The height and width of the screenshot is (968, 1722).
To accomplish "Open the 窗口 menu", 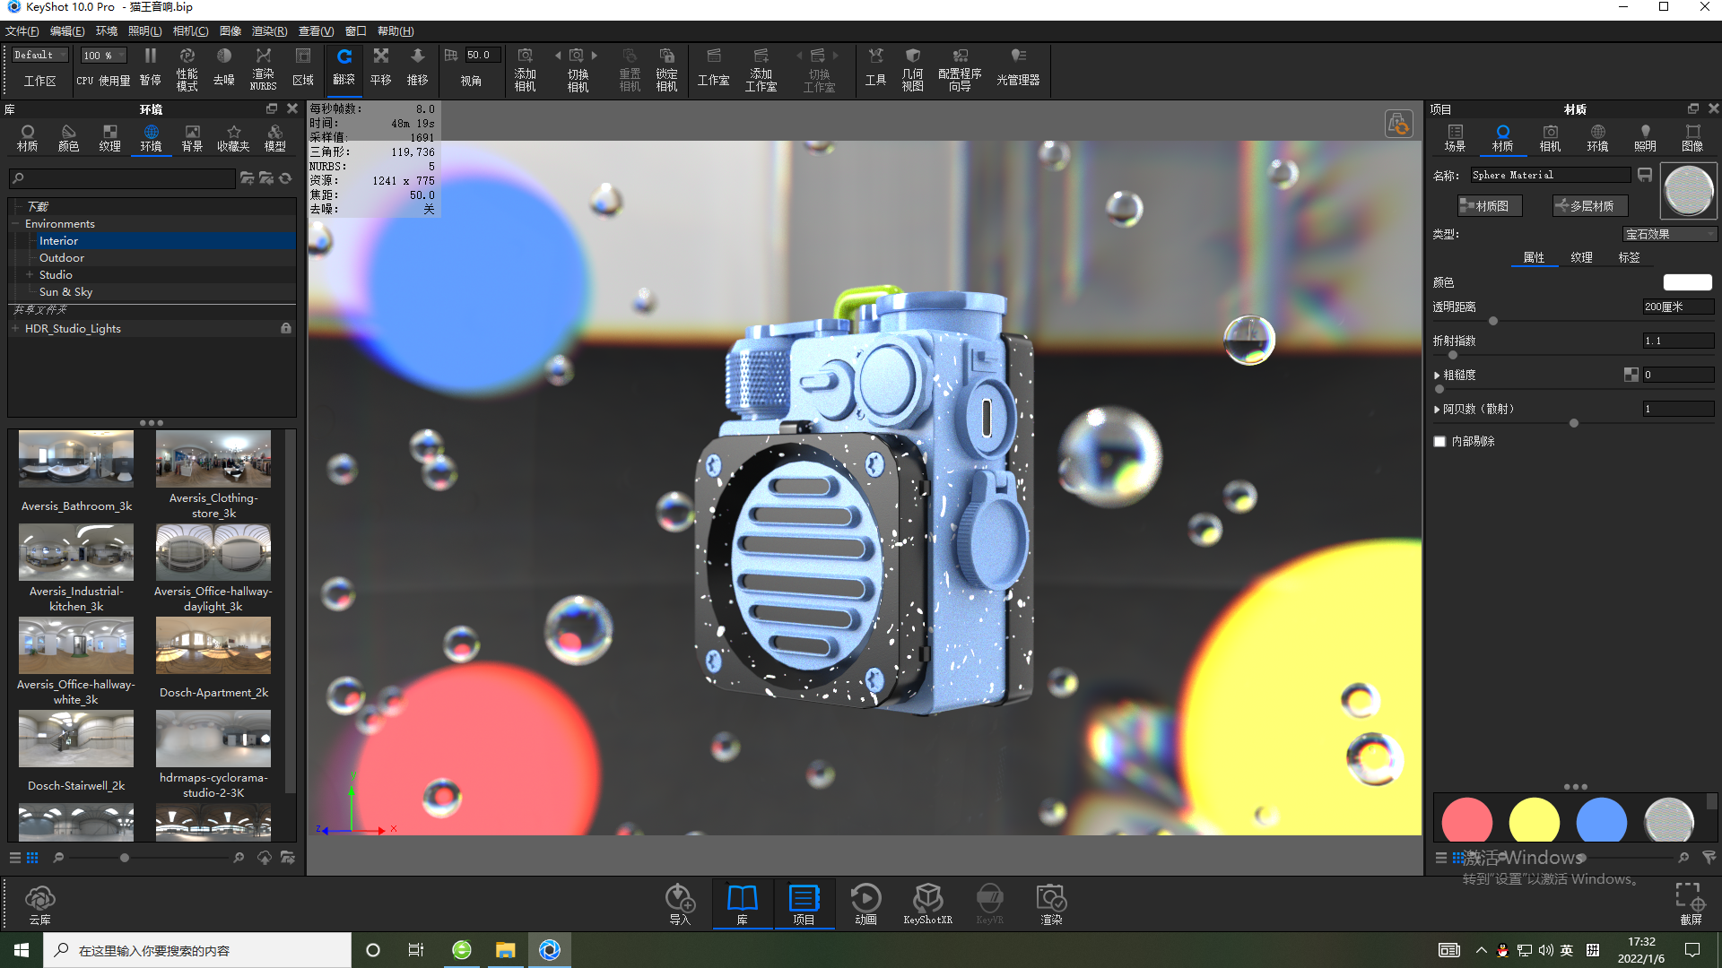I will 355,30.
